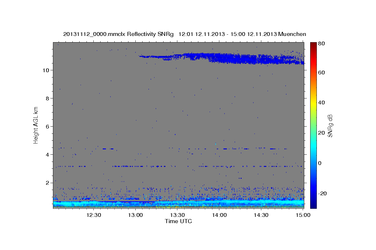Click the 13:30 time tick label
Image resolution: width=376 pixels, height=250 pixels.
point(177,215)
